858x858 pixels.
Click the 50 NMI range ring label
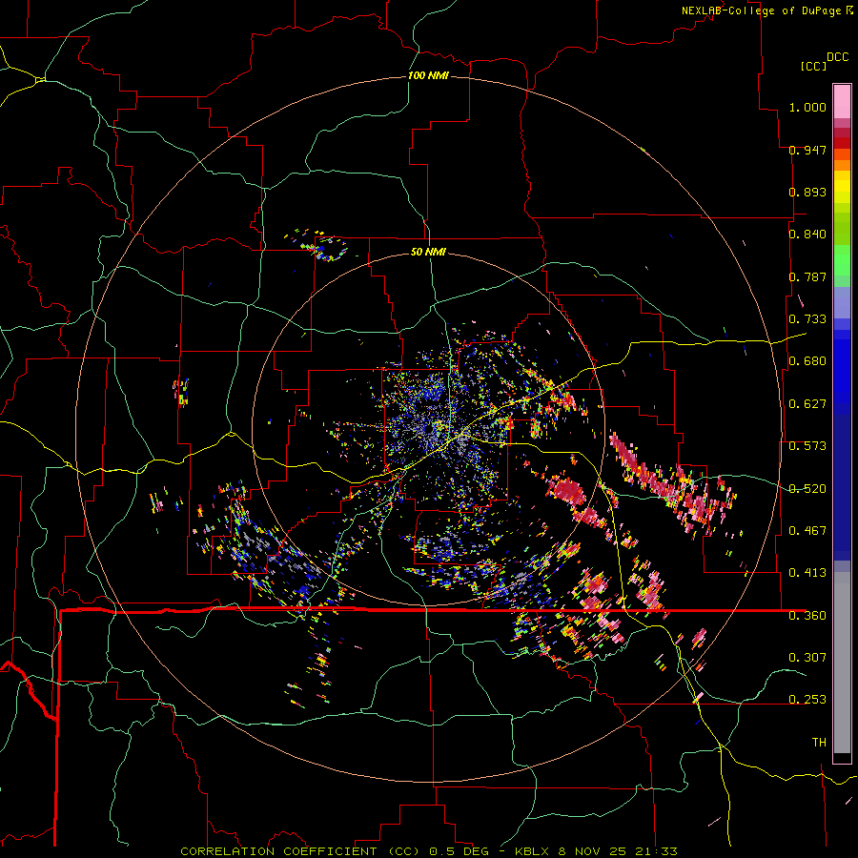428,253
